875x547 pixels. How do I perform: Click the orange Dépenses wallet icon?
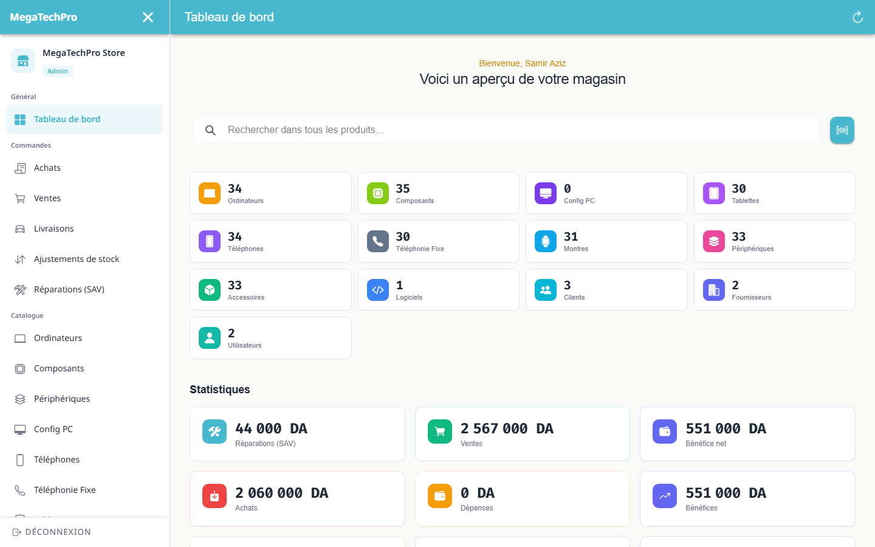[x=440, y=496]
